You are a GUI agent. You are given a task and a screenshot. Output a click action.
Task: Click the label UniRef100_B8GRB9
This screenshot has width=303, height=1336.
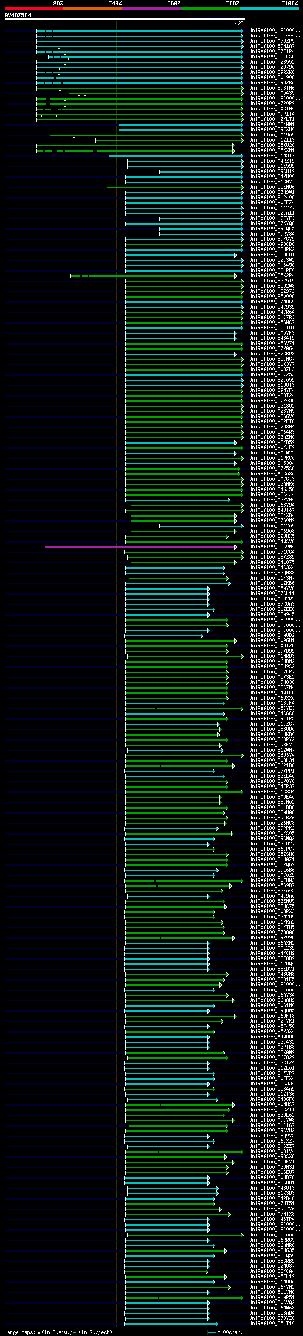[x=272, y=1261]
